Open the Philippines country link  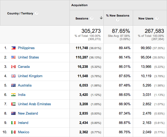26,48
